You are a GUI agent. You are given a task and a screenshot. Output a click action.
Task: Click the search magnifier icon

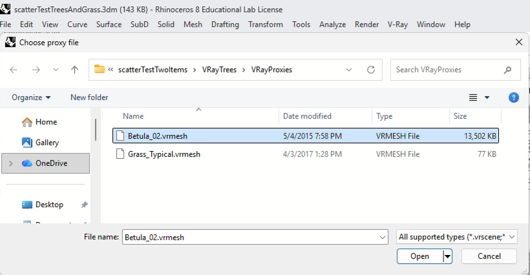[507, 70]
